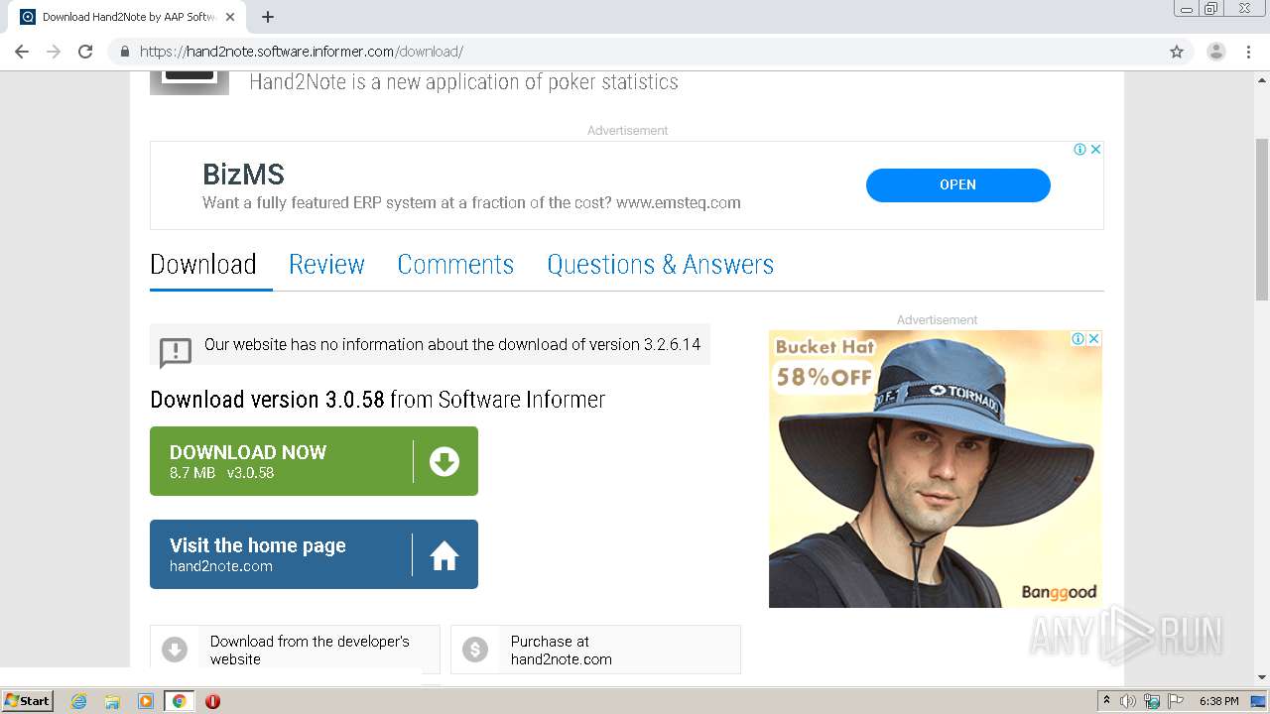Open the Bucket Hat ad info icon

coord(1078,338)
